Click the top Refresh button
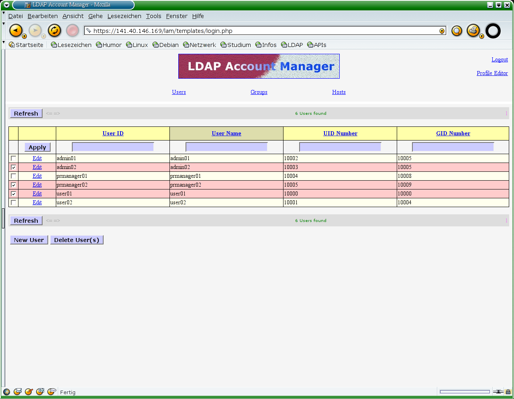This screenshot has width=514, height=399. coord(26,114)
